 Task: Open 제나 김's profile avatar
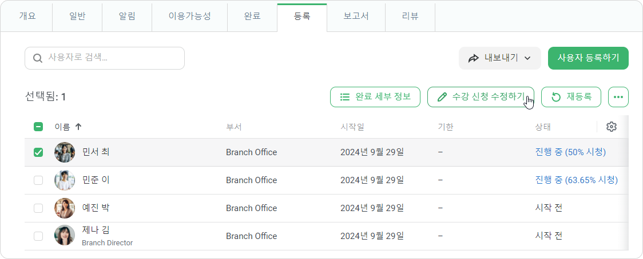65,235
